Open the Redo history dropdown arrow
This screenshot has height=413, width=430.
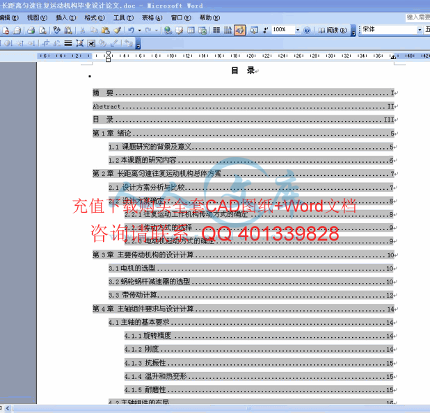[x=157, y=30]
